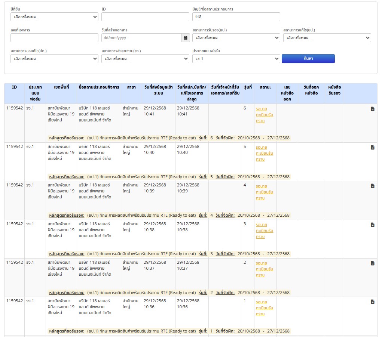Open document icon for batch 4 row
Viewport: 382px width, 337px height.
click(372, 186)
